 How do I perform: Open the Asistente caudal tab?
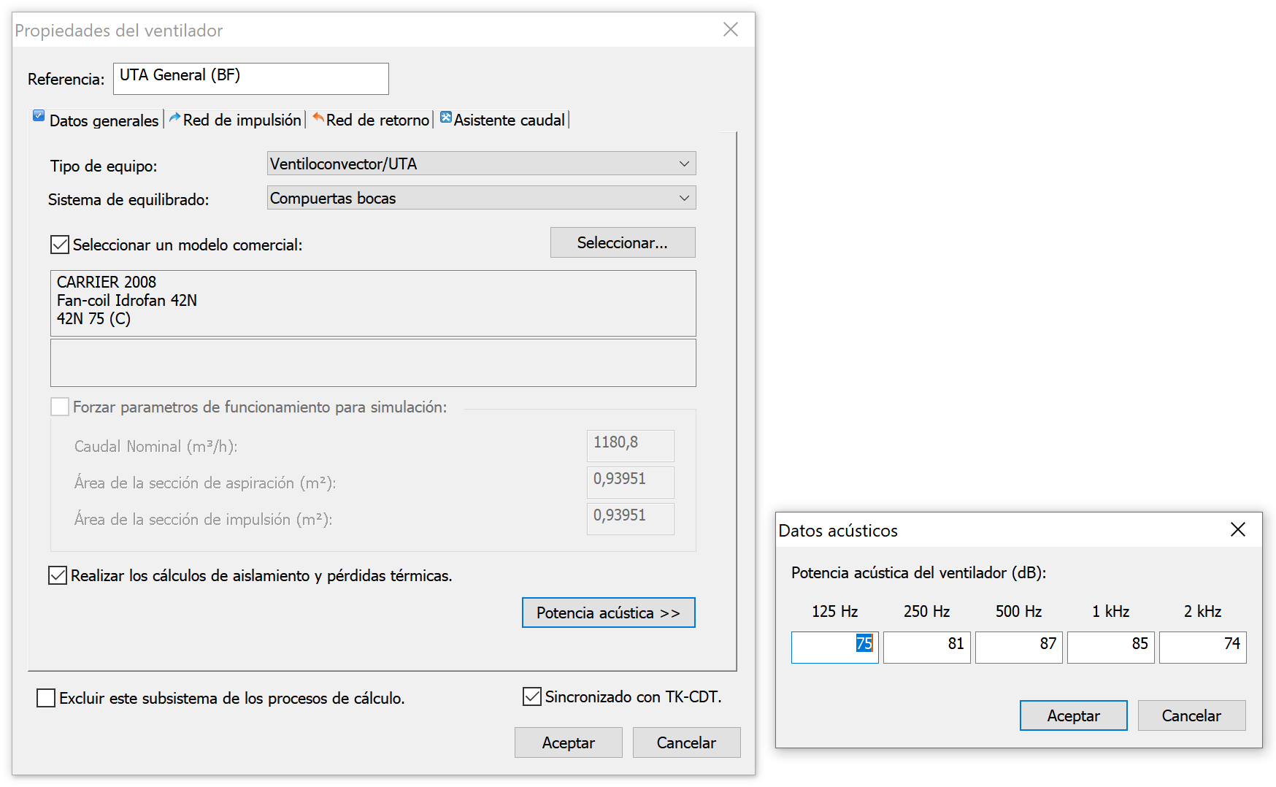pos(502,120)
